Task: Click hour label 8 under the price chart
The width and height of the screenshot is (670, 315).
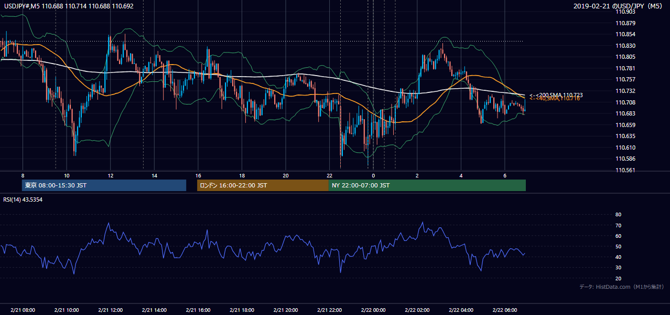Action: [x=23, y=175]
